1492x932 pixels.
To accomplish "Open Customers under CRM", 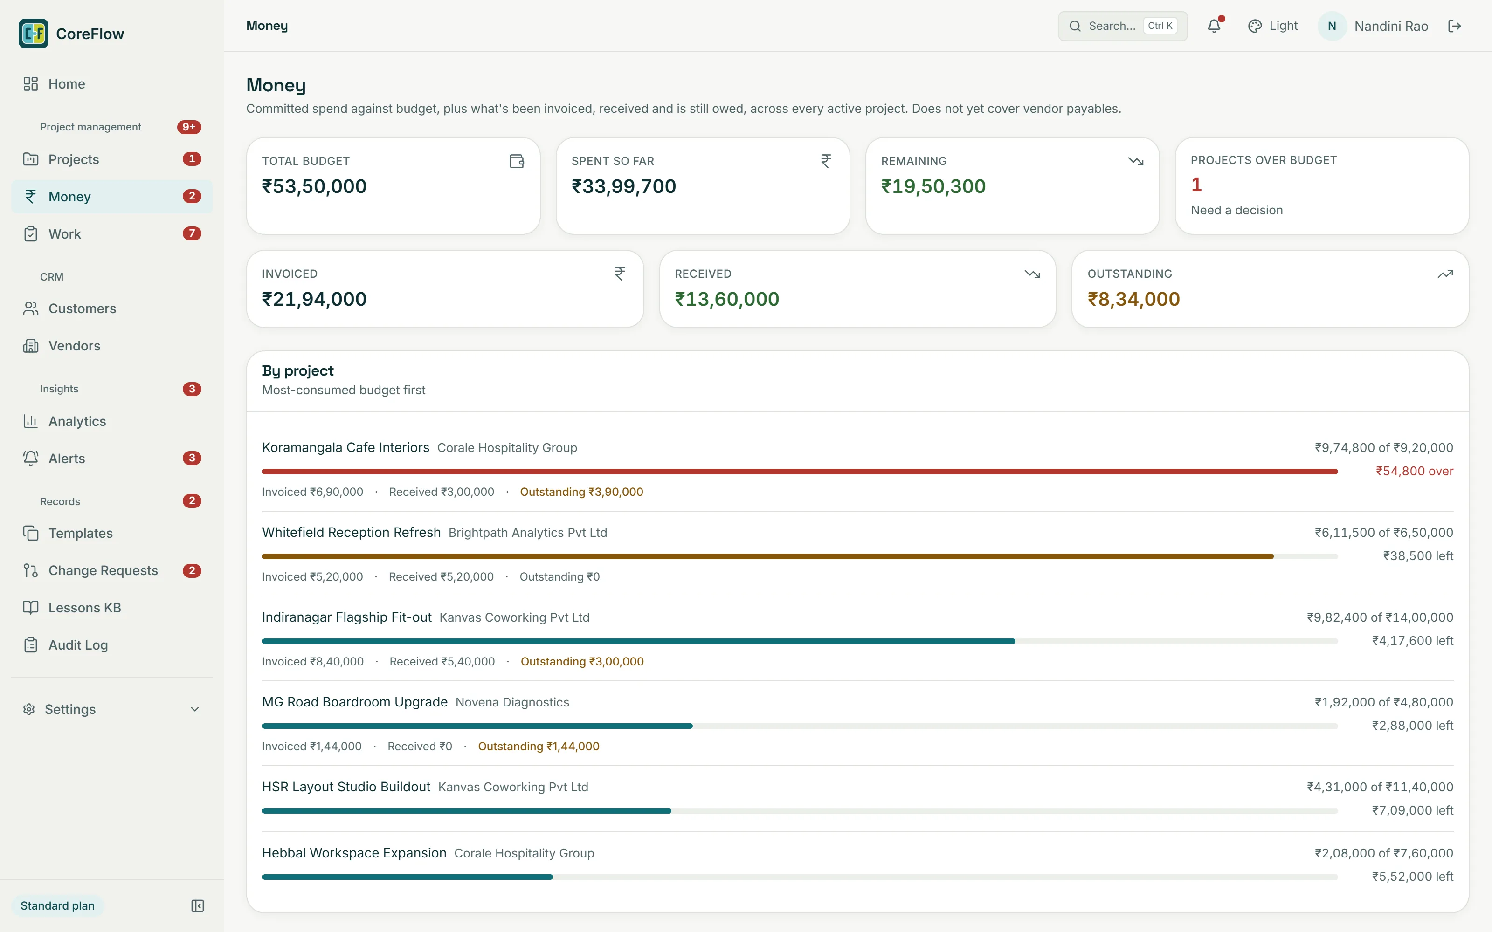I will pyautogui.click(x=111, y=308).
